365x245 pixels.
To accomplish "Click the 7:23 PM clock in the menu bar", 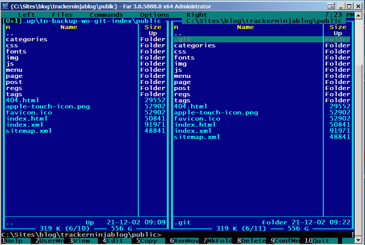I will coord(340,15).
